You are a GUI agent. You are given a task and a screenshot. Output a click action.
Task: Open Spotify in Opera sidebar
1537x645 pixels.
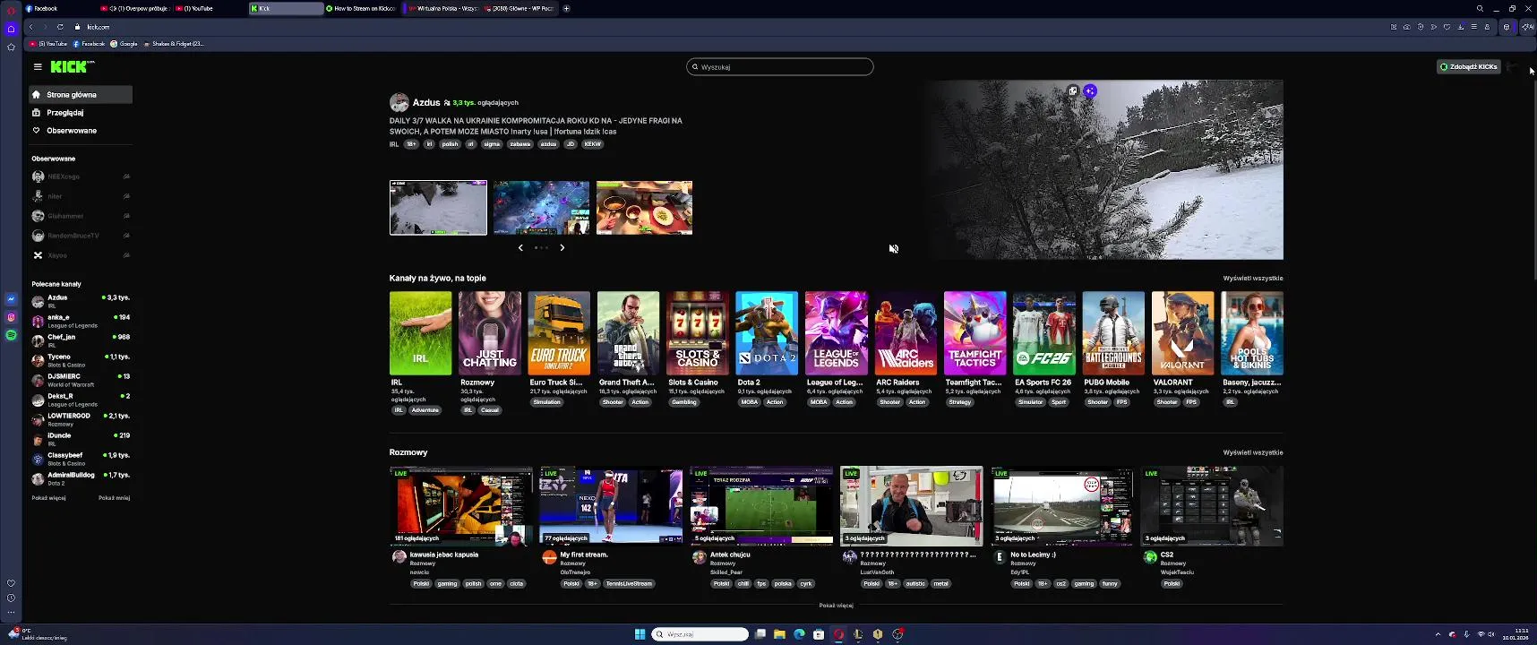pos(11,335)
